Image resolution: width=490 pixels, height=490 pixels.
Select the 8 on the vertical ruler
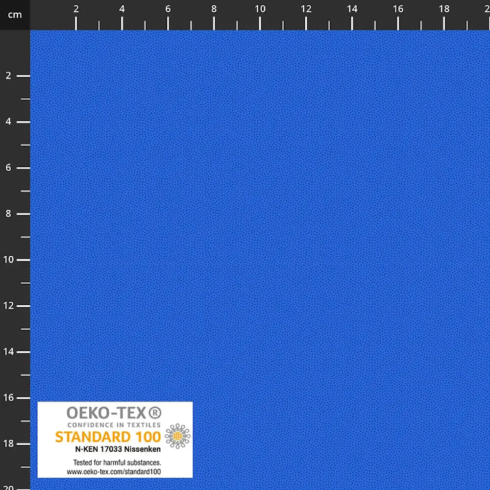(8, 214)
